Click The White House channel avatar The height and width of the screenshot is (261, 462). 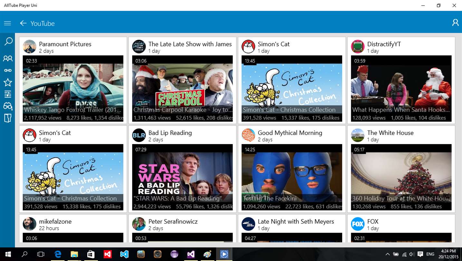[x=358, y=135]
